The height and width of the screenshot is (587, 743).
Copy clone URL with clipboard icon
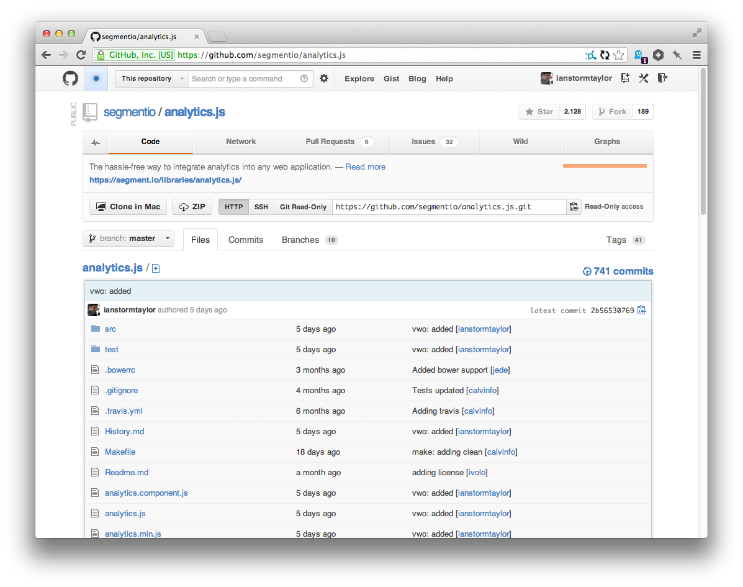574,207
